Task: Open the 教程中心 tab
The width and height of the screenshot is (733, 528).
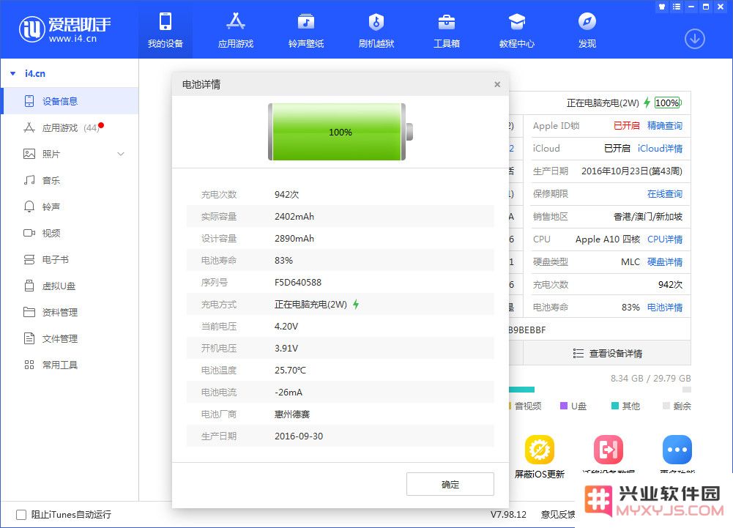Action: (x=516, y=30)
